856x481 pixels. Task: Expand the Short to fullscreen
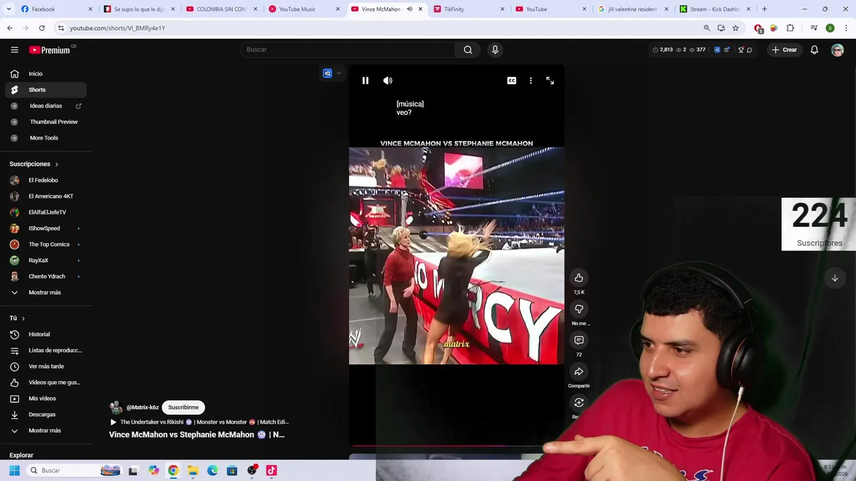[x=550, y=80]
